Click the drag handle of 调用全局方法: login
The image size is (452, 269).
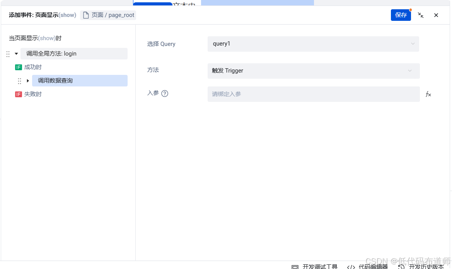point(8,54)
